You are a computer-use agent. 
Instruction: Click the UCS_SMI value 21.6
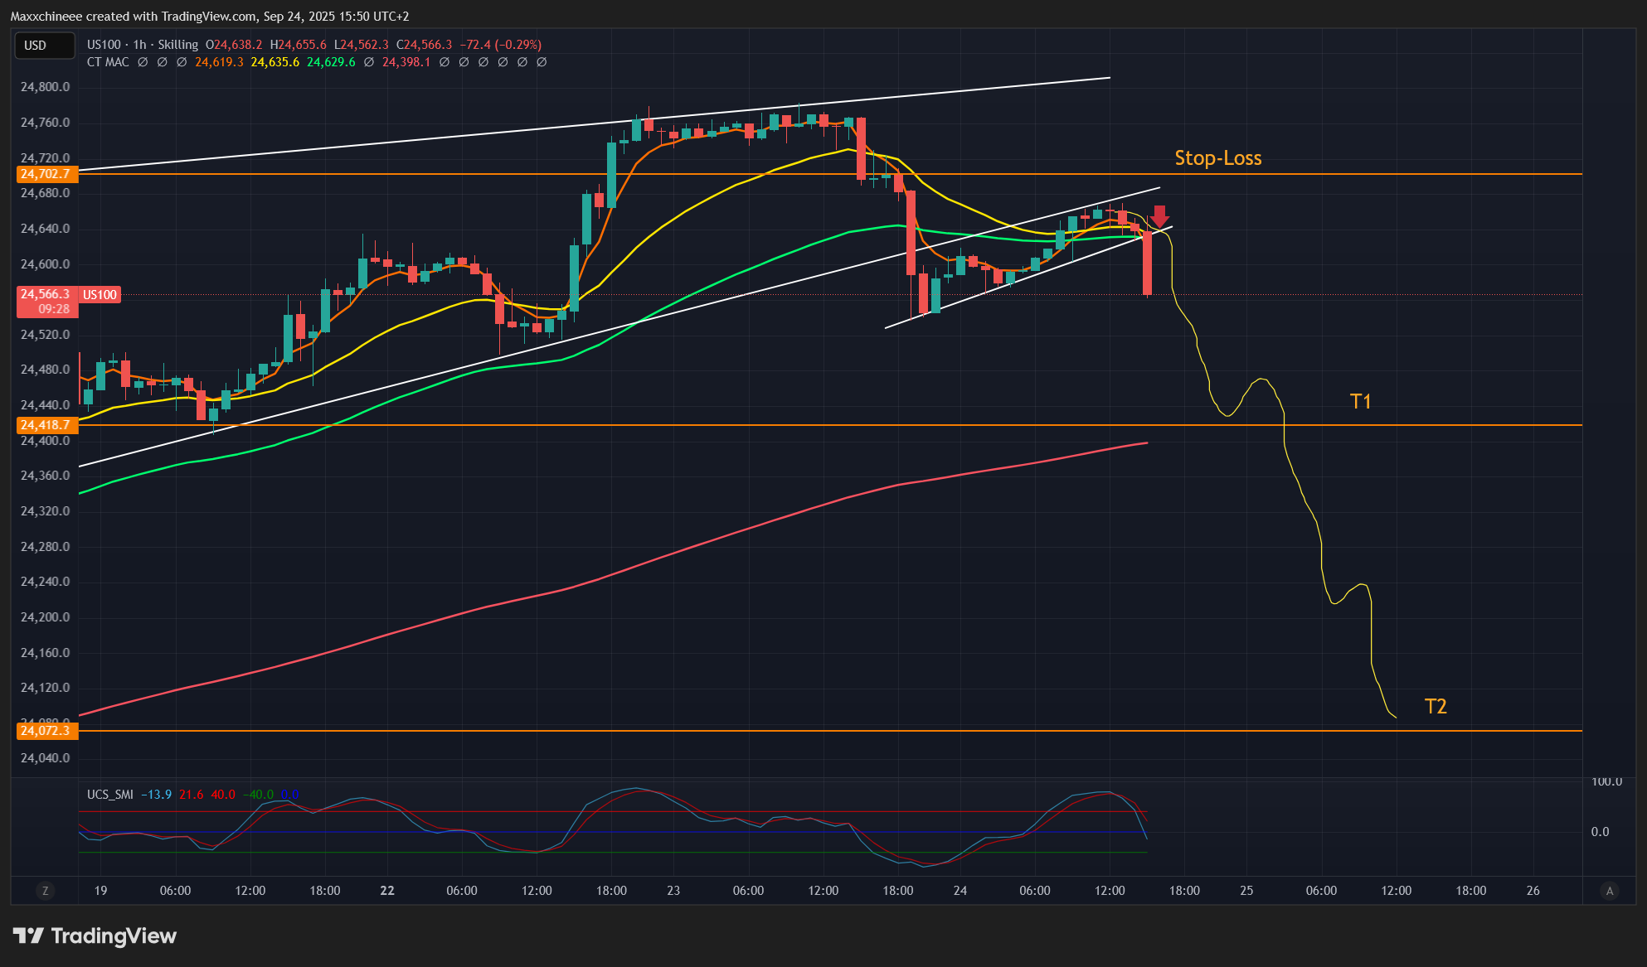pos(192,795)
